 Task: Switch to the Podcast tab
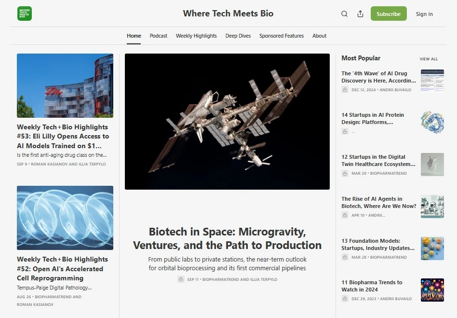(x=158, y=36)
